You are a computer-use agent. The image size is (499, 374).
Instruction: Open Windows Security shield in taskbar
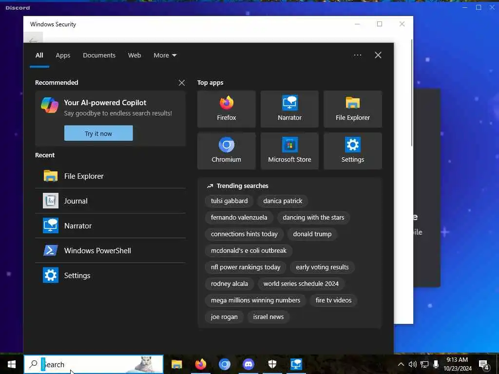272,364
